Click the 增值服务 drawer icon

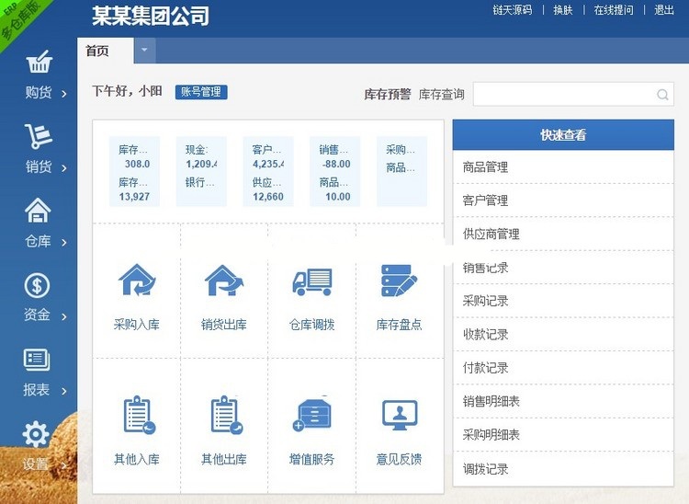point(312,414)
